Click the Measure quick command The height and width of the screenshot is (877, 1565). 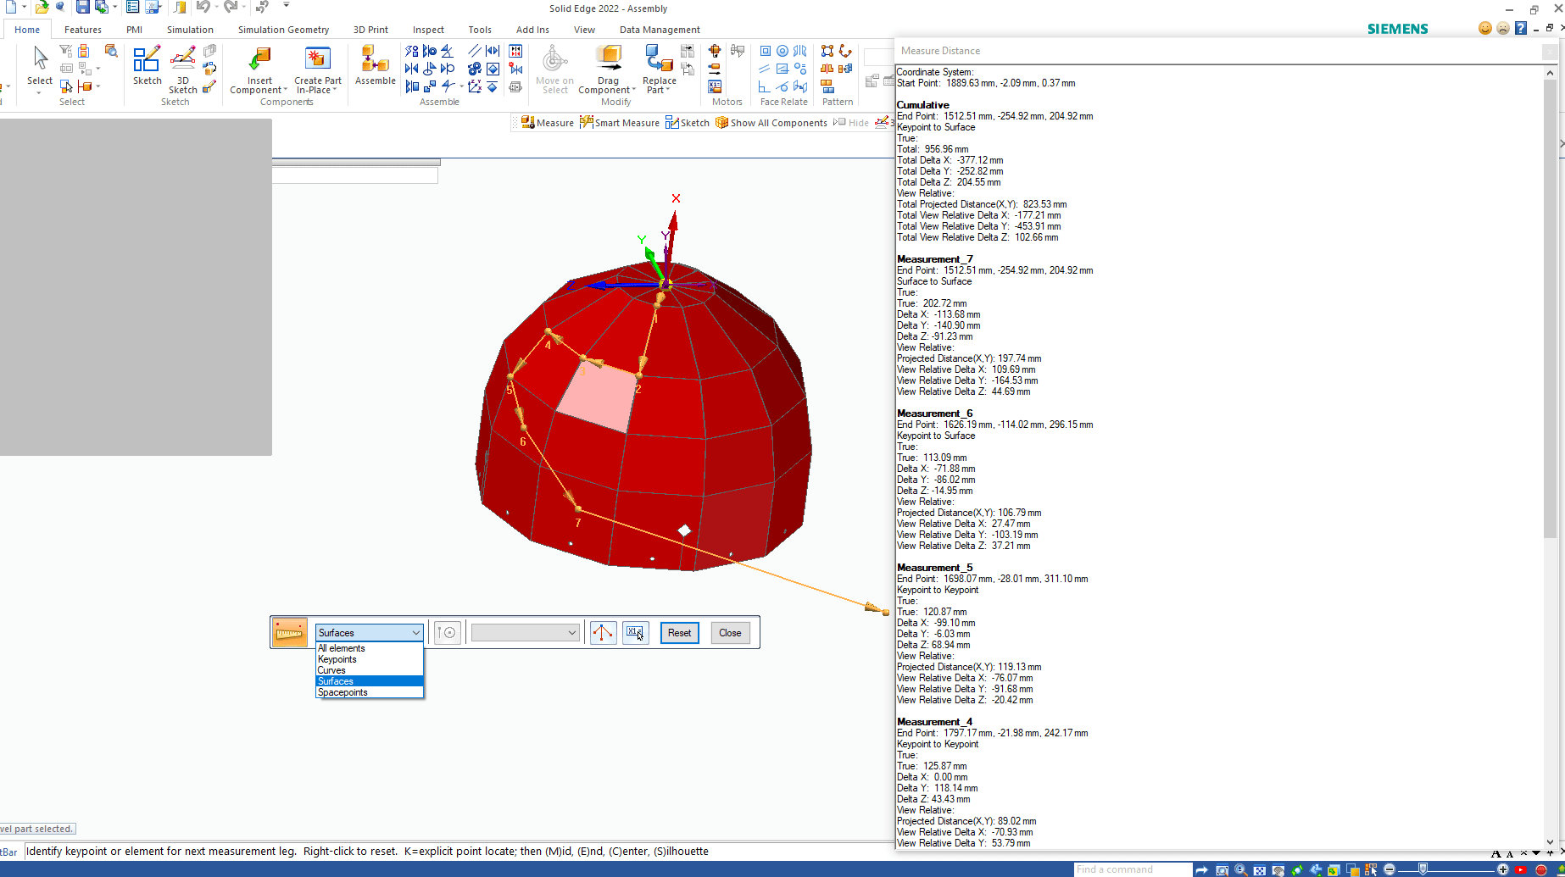(x=547, y=123)
